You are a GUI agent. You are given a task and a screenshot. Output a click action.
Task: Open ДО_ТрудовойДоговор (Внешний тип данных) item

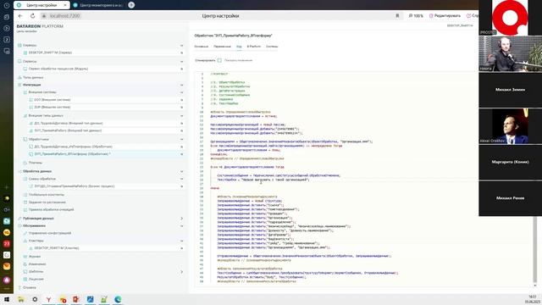(x=69, y=123)
